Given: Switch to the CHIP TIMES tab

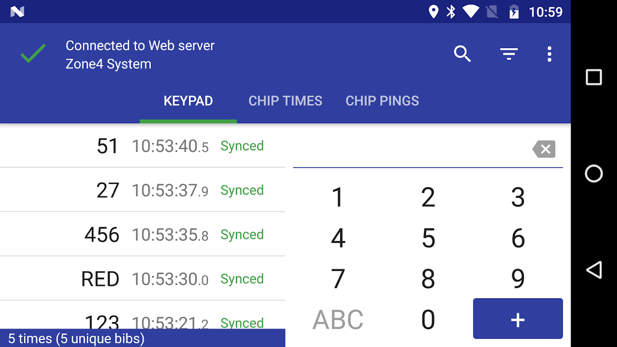Looking at the screenshot, I should click(x=285, y=101).
